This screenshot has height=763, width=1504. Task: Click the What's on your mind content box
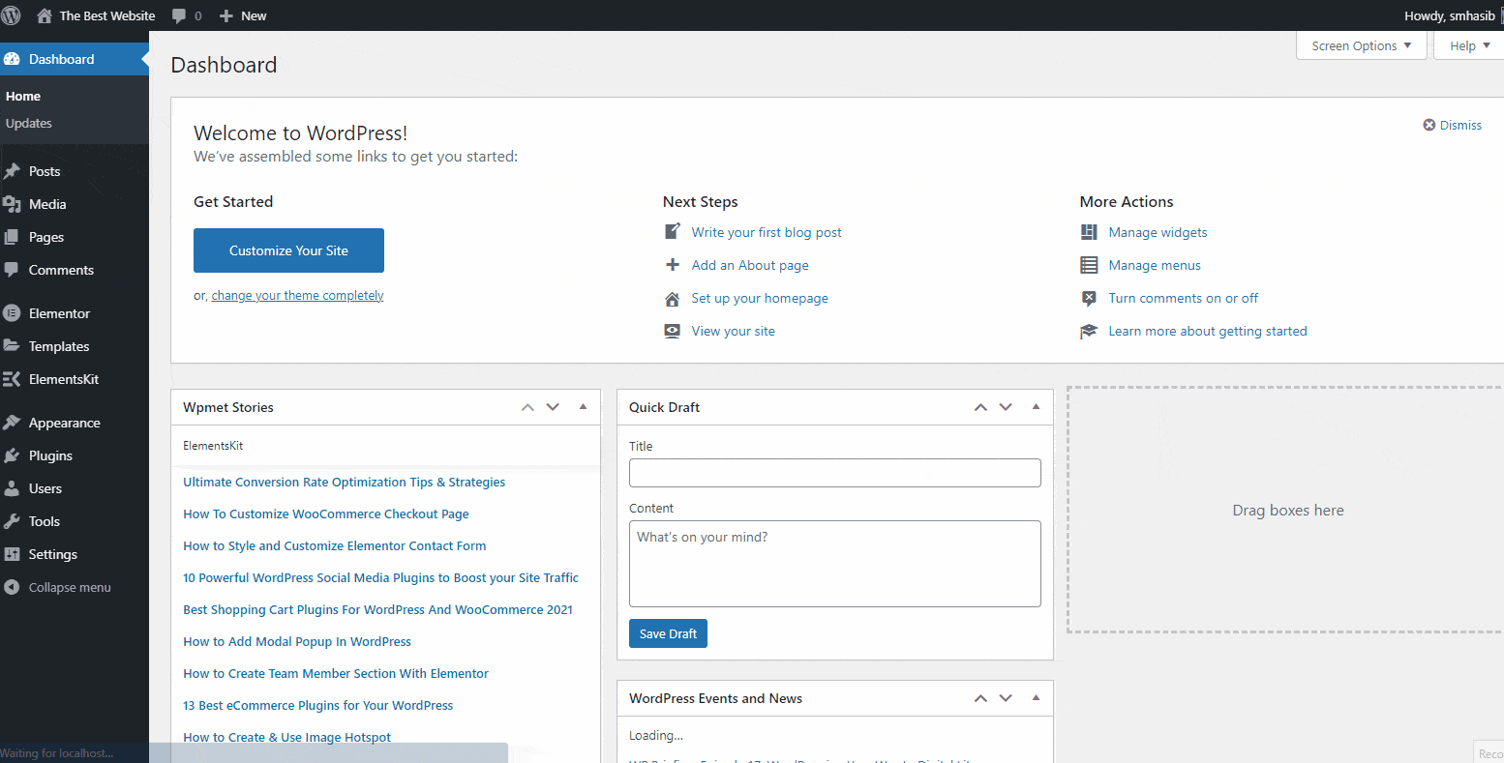pos(835,564)
